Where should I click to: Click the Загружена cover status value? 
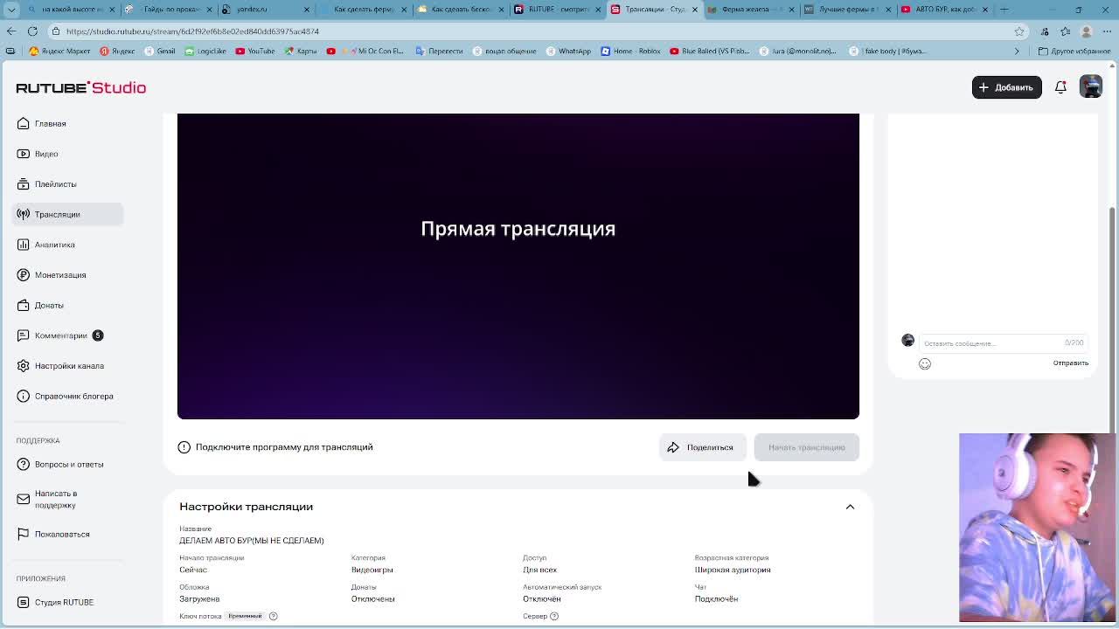tap(199, 599)
